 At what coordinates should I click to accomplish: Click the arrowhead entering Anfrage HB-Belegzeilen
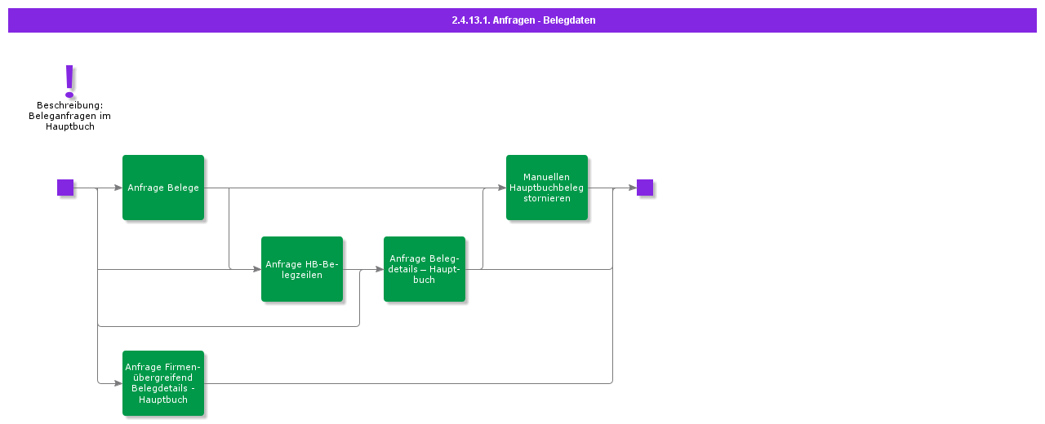point(256,269)
